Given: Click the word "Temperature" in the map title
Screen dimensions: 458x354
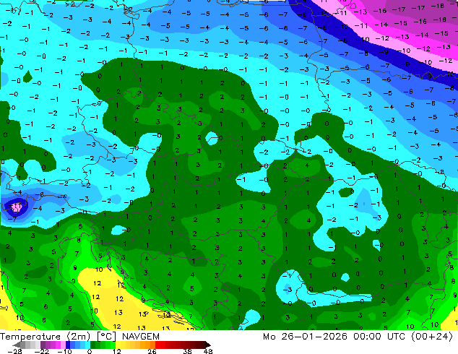Looking at the screenshot, I should click(30, 337).
